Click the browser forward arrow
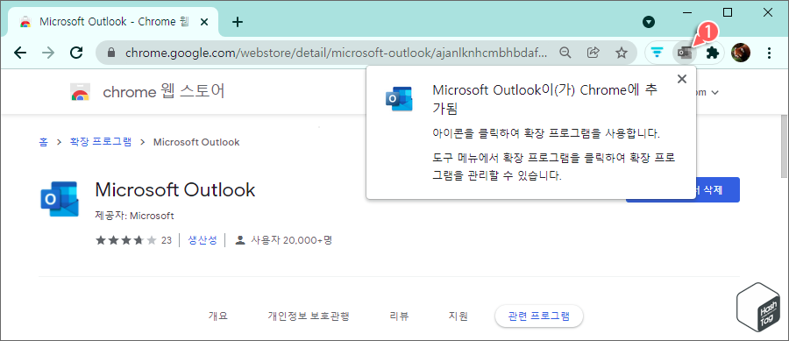The height and width of the screenshot is (341, 789). pos(48,53)
